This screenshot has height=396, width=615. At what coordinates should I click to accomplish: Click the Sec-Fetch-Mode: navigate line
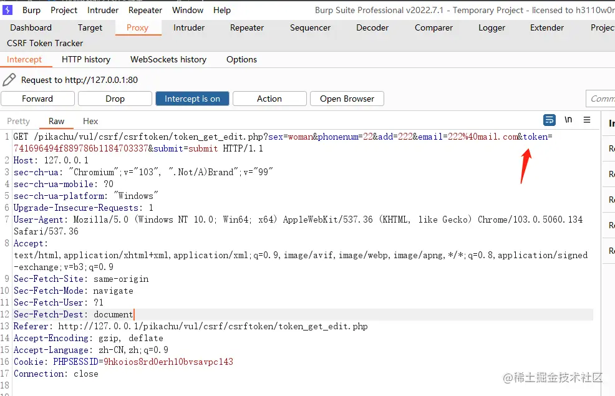point(74,291)
